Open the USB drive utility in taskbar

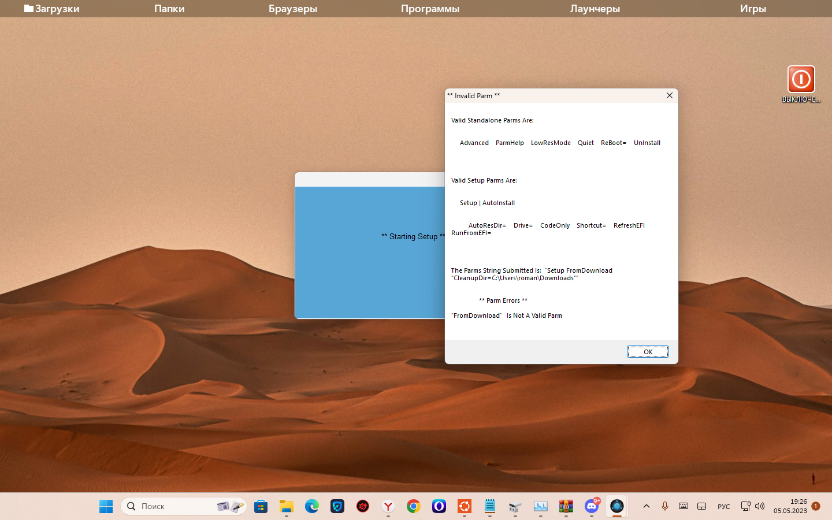515,506
